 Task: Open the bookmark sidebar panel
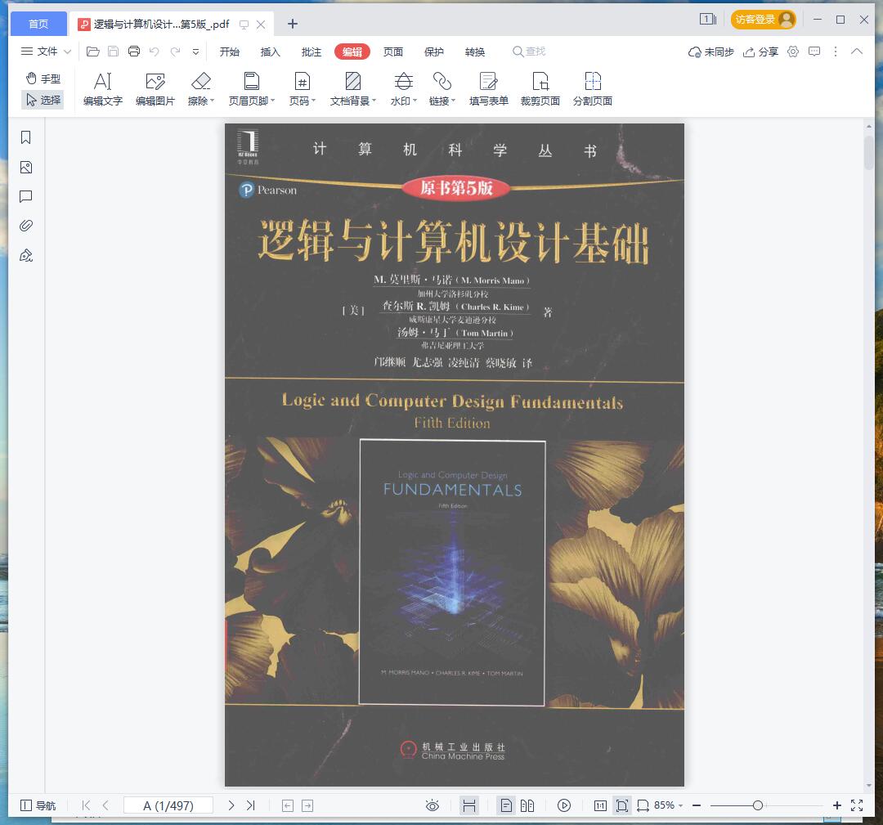pos(26,137)
